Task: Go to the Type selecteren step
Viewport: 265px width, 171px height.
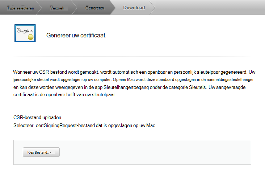Action: 20,8
